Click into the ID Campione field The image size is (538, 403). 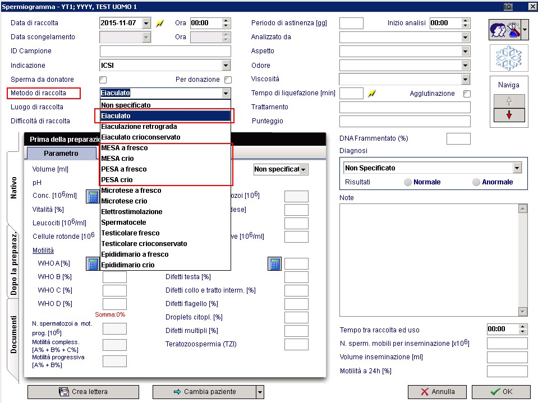tap(165, 52)
